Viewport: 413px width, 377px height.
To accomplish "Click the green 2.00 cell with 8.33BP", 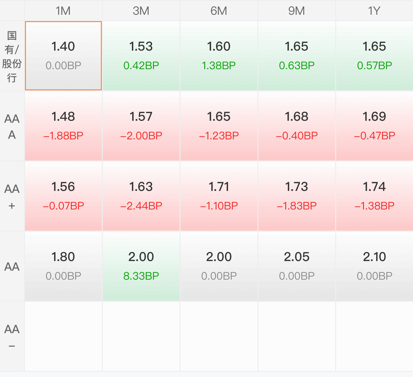I will [141, 266].
